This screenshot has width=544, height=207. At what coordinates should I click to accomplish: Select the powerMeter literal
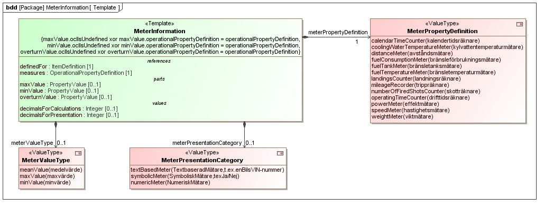405,104
